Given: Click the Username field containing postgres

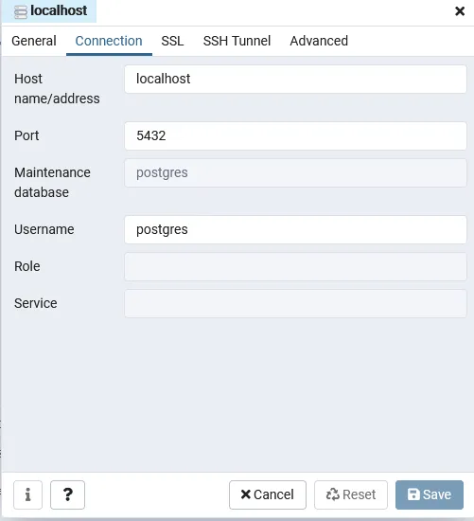Looking at the screenshot, I should [295, 229].
